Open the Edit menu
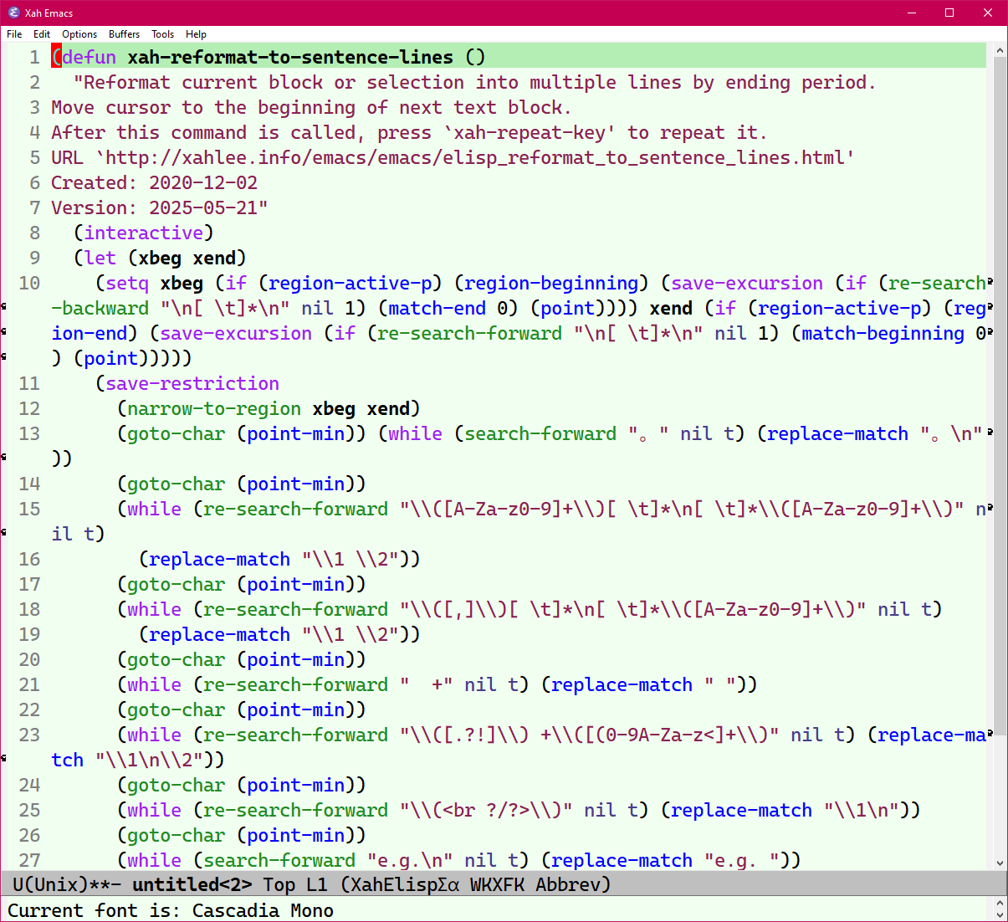The width and height of the screenshot is (1008, 922). (42, 34)
